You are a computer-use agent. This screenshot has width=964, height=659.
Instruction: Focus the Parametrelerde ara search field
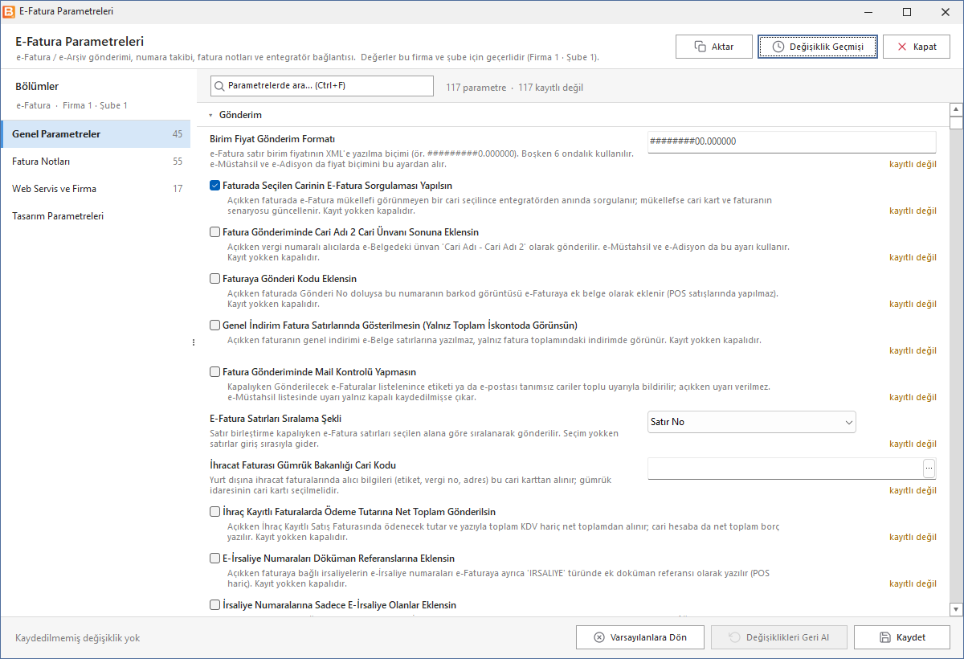tap(322, 86)
